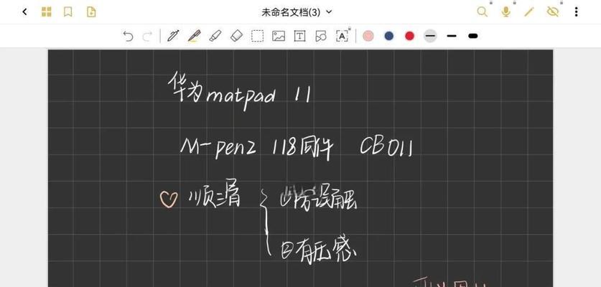The image size is (601, 287).
Task: Select the dashed lasso selection tool
Action: 257,36
